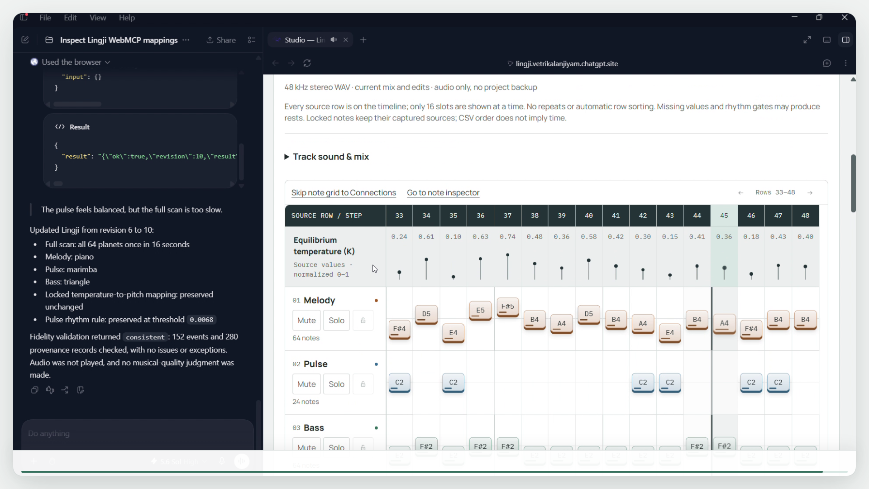Open the conversation options ellipsis menu
Image resolution: width=869 pixels, height=489 pixels.
[x=186, y=40]
